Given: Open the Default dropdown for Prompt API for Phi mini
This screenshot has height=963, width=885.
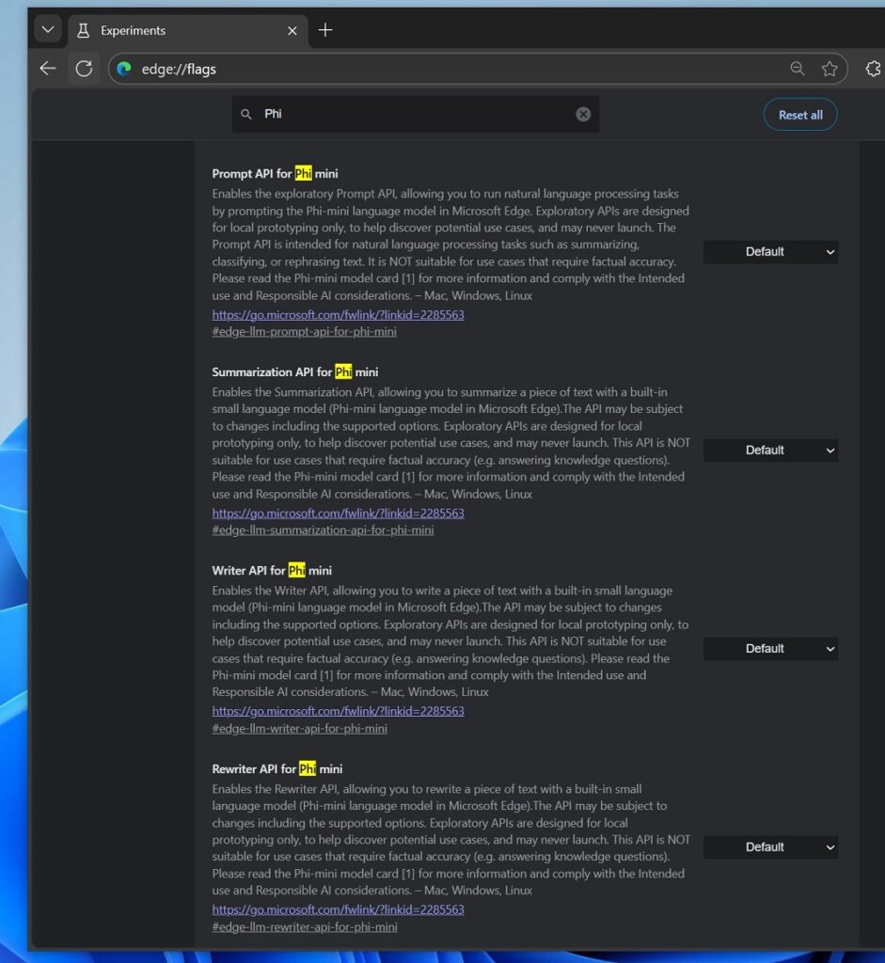Looking at the screenshot, I should (770, 251).
